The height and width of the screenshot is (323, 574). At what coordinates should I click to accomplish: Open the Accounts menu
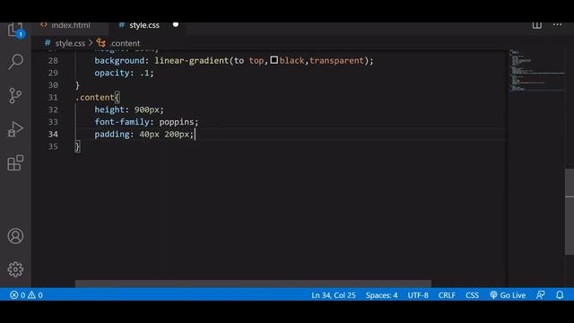(x=15, y=236)
